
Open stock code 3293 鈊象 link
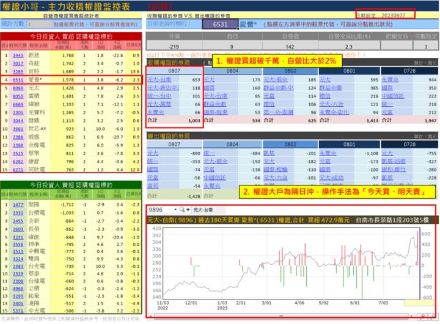[x=18, y=296]
